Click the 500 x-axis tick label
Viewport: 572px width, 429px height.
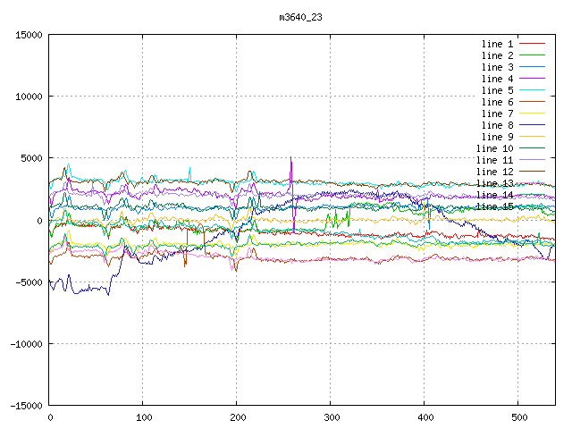[517, 417]
